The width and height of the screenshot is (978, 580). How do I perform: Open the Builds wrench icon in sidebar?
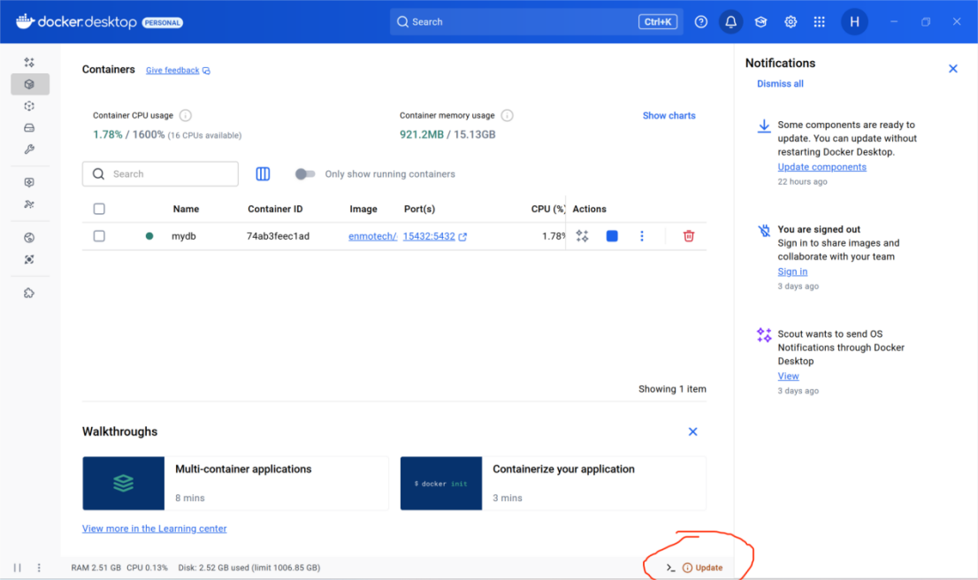pyautogui.click(x=29, y=149)
